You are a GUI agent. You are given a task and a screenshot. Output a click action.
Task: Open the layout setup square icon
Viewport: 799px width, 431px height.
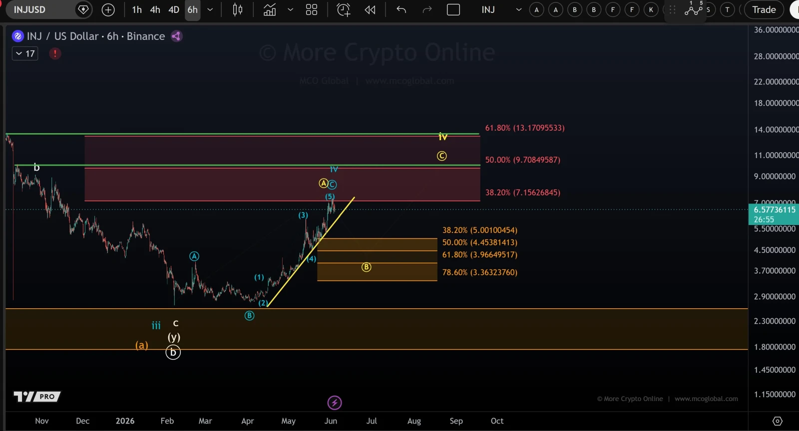453,9
